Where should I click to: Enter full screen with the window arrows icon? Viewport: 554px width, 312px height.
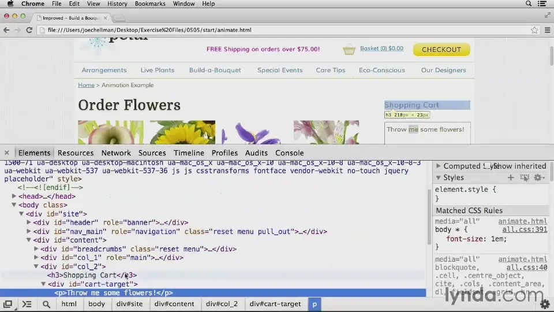tap(547, 15)
